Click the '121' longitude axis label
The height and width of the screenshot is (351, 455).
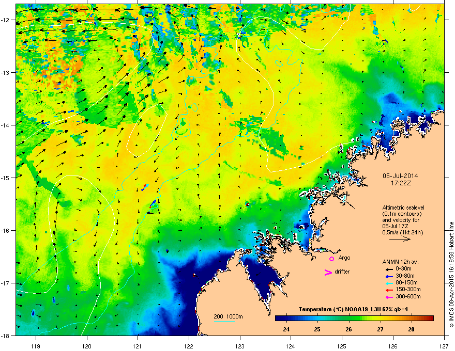tap(138, 346)
